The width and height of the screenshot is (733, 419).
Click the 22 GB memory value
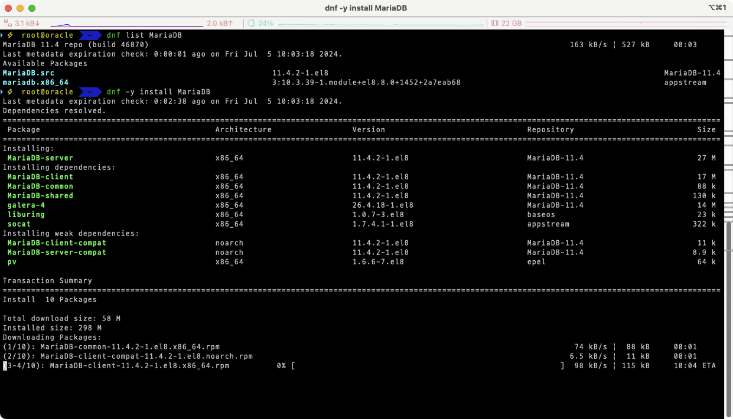coord(512,24)
